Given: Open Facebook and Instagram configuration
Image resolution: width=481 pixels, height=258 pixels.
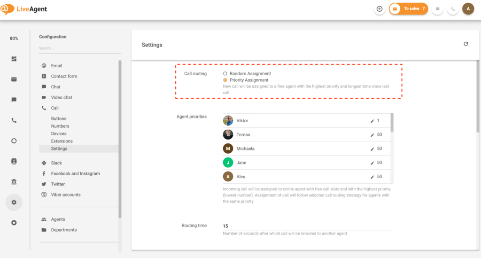Looking at the screenshot, I should coord(75,173).
